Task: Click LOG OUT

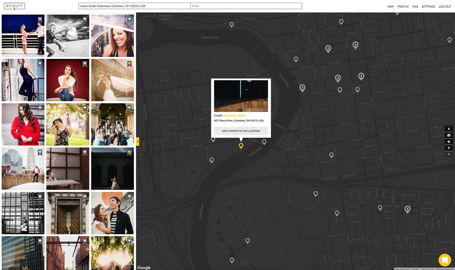Action: pyautogui.click(x=445, y=6)
